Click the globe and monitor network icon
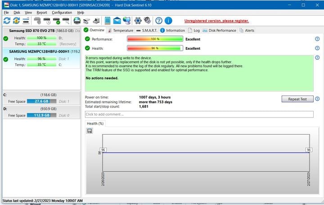The width and height of the screenshot is (324, 205). tap(126, 21)
